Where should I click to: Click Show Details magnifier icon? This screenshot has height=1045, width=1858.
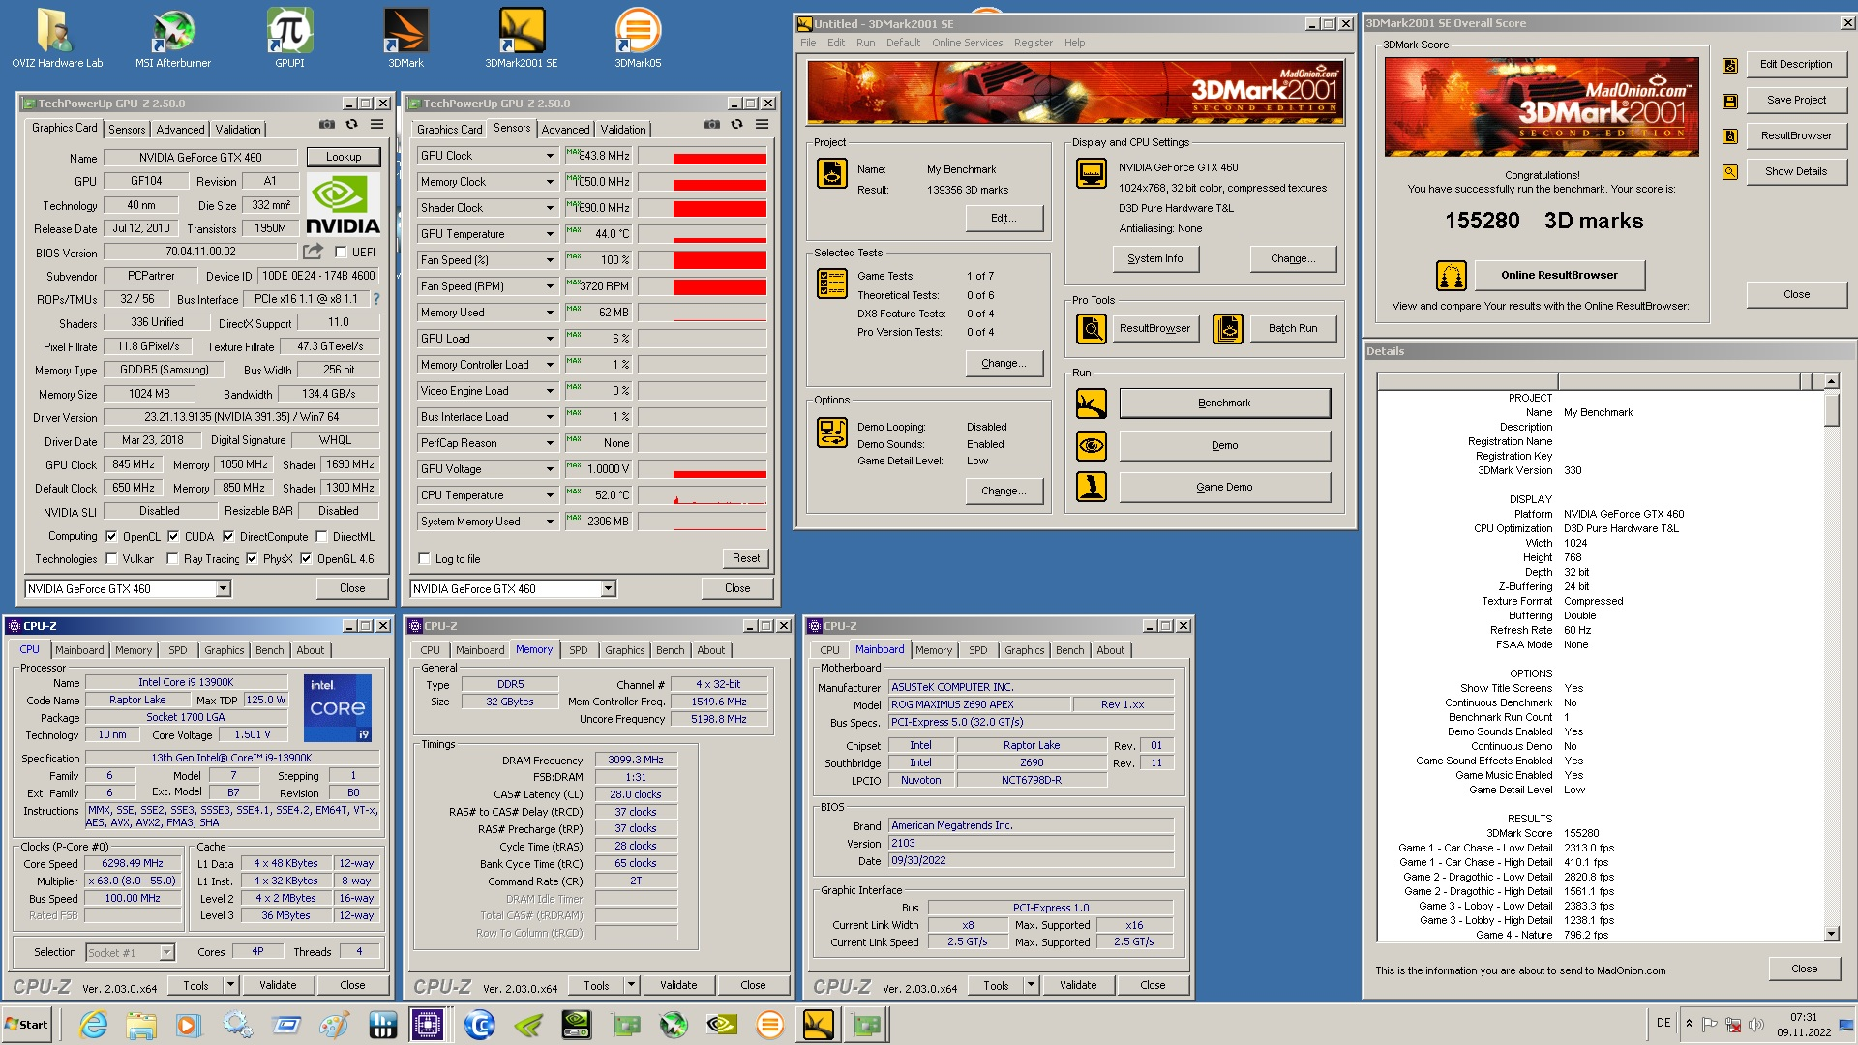1730,172
